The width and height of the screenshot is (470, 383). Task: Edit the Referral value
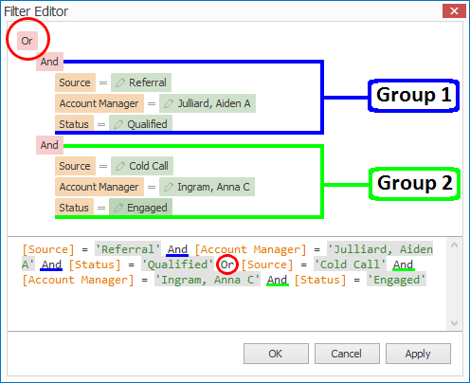pos(141,82)
